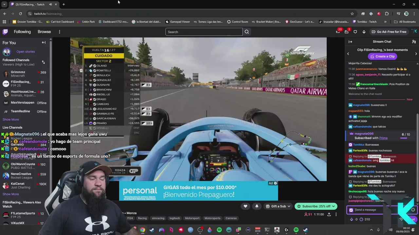Open Twitch home via the logo
The height and width of the screenshot is (235, 419).
[5, 32]
